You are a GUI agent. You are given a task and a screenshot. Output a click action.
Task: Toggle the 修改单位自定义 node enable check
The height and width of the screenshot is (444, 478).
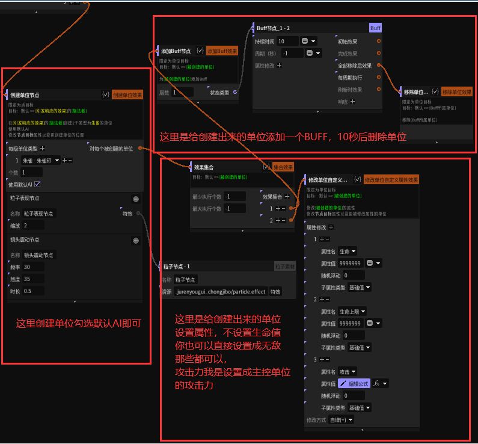(x=358, y=180)
